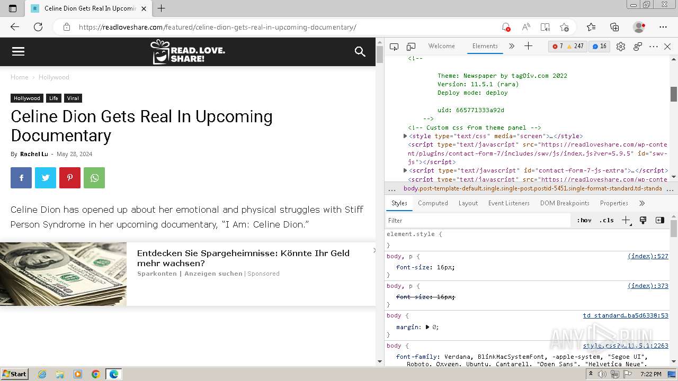Open td_standard stylesheet source link
Viewport: 678px width, 381px height.
click(x=626, y=315)
